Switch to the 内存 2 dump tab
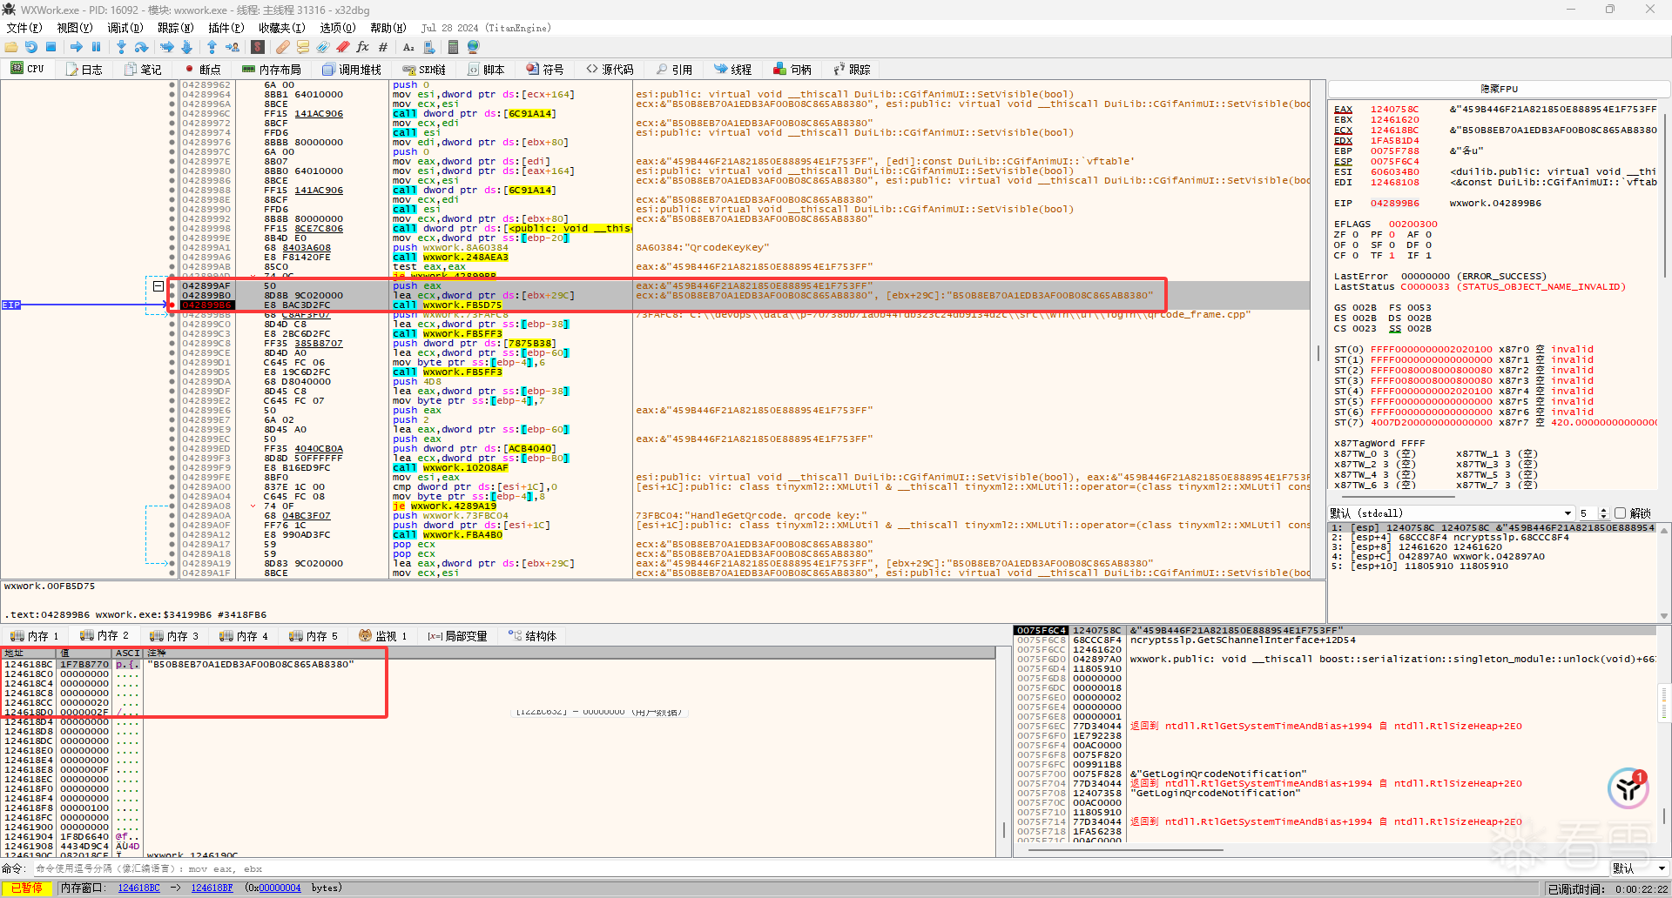The height and width of the screenshot is (898, 1672). coord(104,636)
